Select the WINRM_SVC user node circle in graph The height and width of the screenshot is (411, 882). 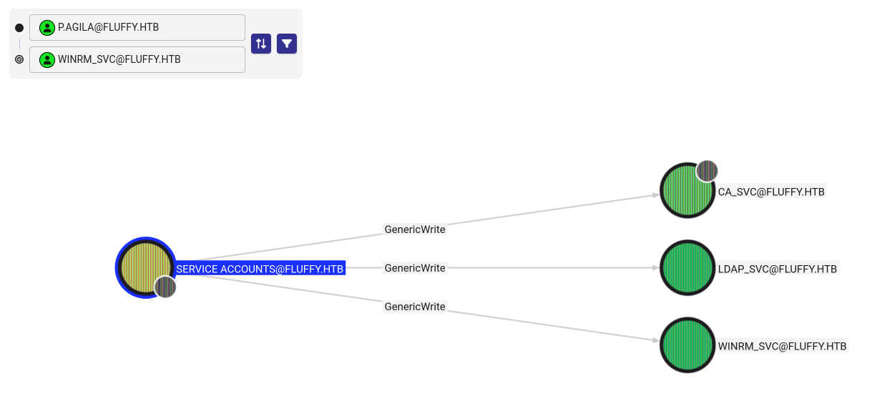[687, 345]
